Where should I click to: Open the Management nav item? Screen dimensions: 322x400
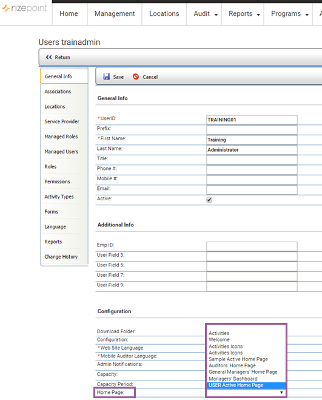115,14
